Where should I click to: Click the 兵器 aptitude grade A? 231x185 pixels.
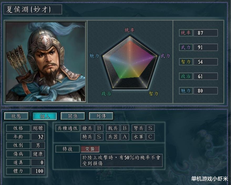[125, 137]
